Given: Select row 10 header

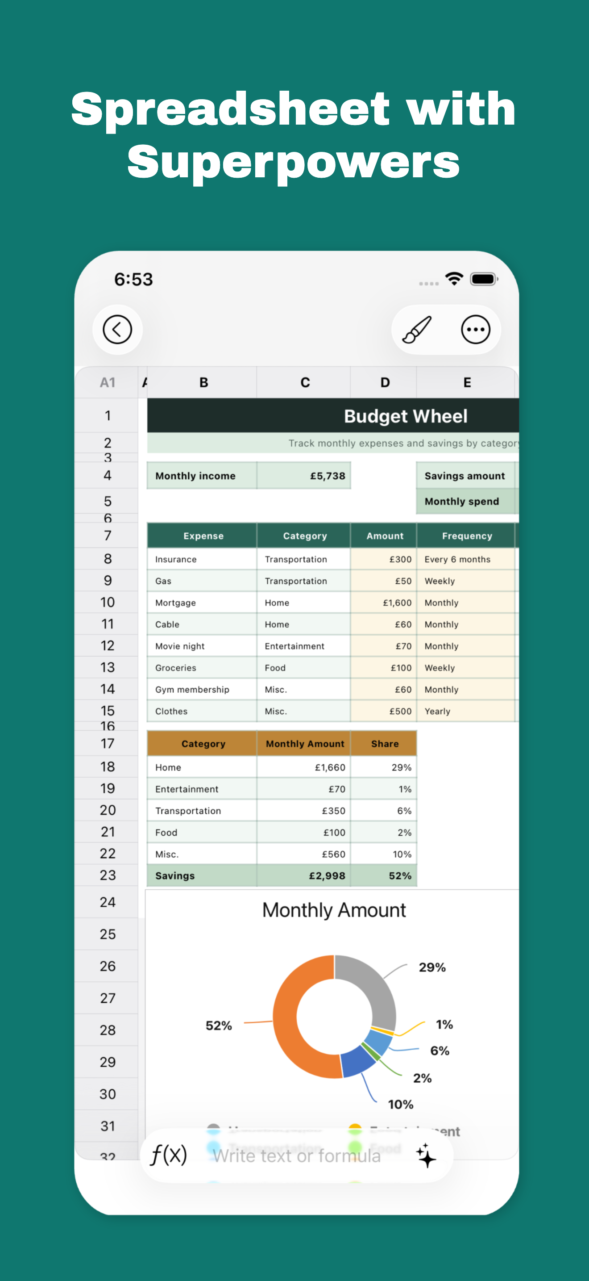Looking at the screenshot, I should pyautogui.click(x=107, y=602).
